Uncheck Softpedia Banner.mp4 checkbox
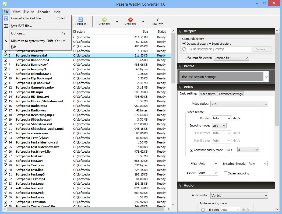The height and width of the screenshot is (214, 282). click(x=6, y=60)
